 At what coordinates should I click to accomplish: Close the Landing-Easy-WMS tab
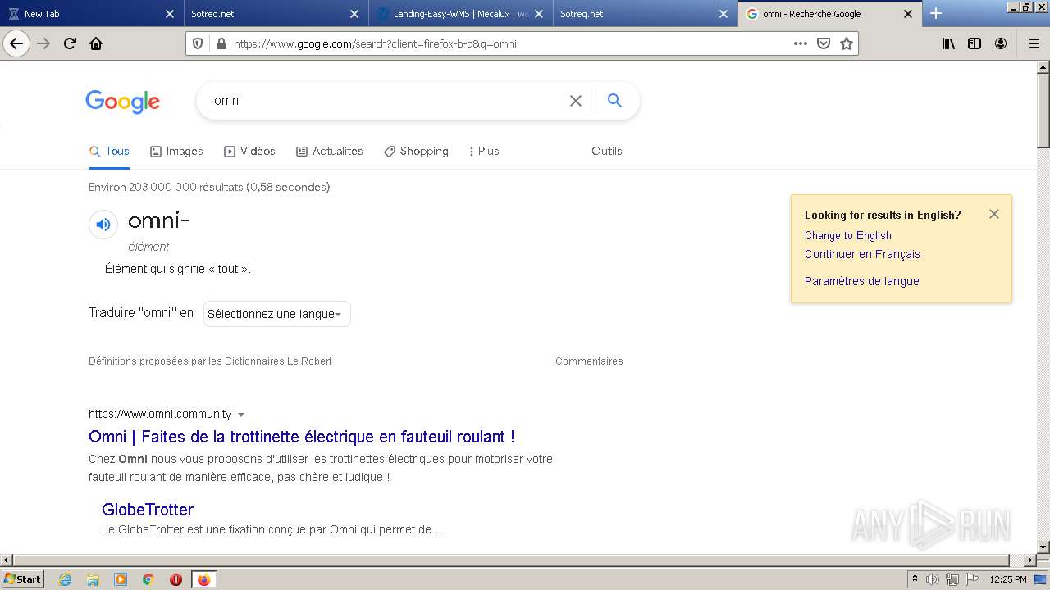click(539, 14)
